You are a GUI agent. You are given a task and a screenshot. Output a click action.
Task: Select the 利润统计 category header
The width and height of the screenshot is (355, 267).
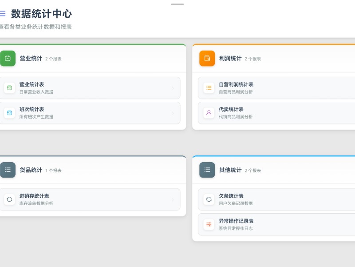(229, 58)
